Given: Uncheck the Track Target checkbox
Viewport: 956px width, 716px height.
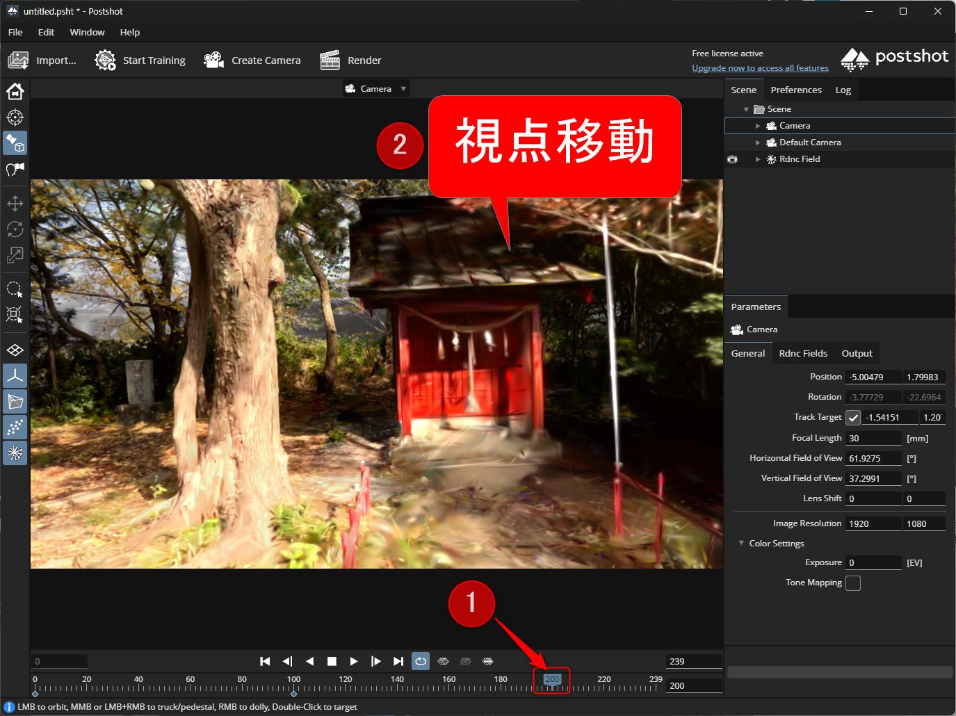Looking at the screenshot, I should click(x=853, y=418).
